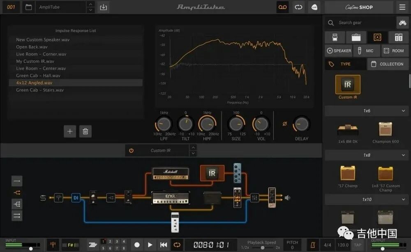Select recorder track 2 button
Screen dimensions: 411x252
tap(110, 241)
